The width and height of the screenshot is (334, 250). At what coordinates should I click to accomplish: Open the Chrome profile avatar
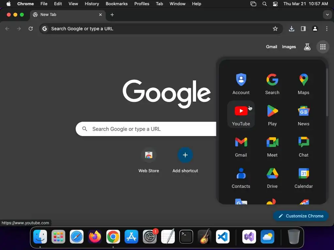click(x=315, y=29)
